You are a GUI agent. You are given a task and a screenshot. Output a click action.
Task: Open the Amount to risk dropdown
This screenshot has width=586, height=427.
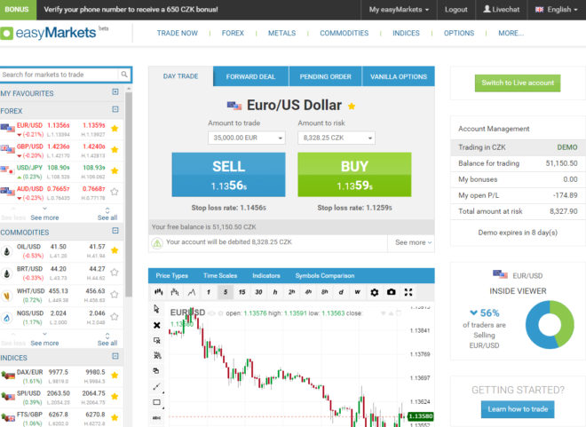(337, 138)
